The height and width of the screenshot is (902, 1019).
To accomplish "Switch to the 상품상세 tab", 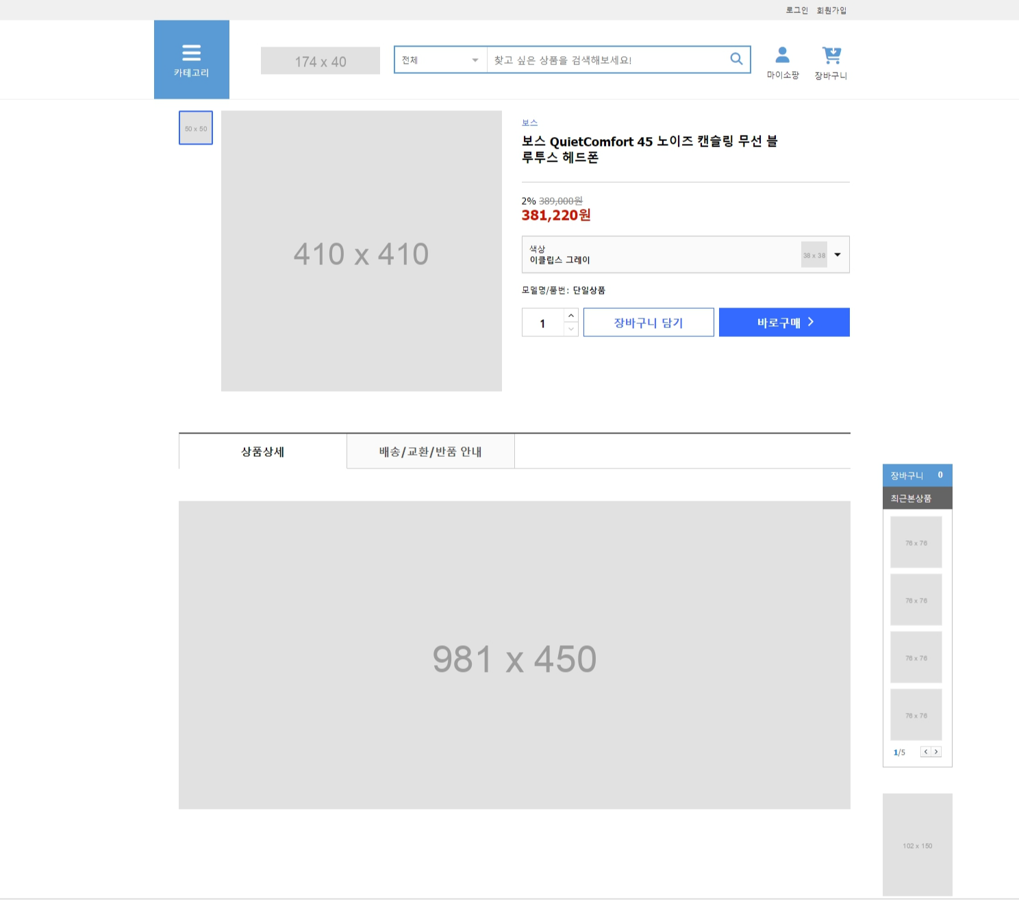I will coord(263,451).
